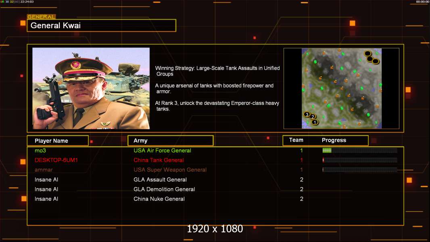Image resolution: width=430 pixels, height=242 pixels.
Task: Click the Army column header
Action: [x=171, y=141]
